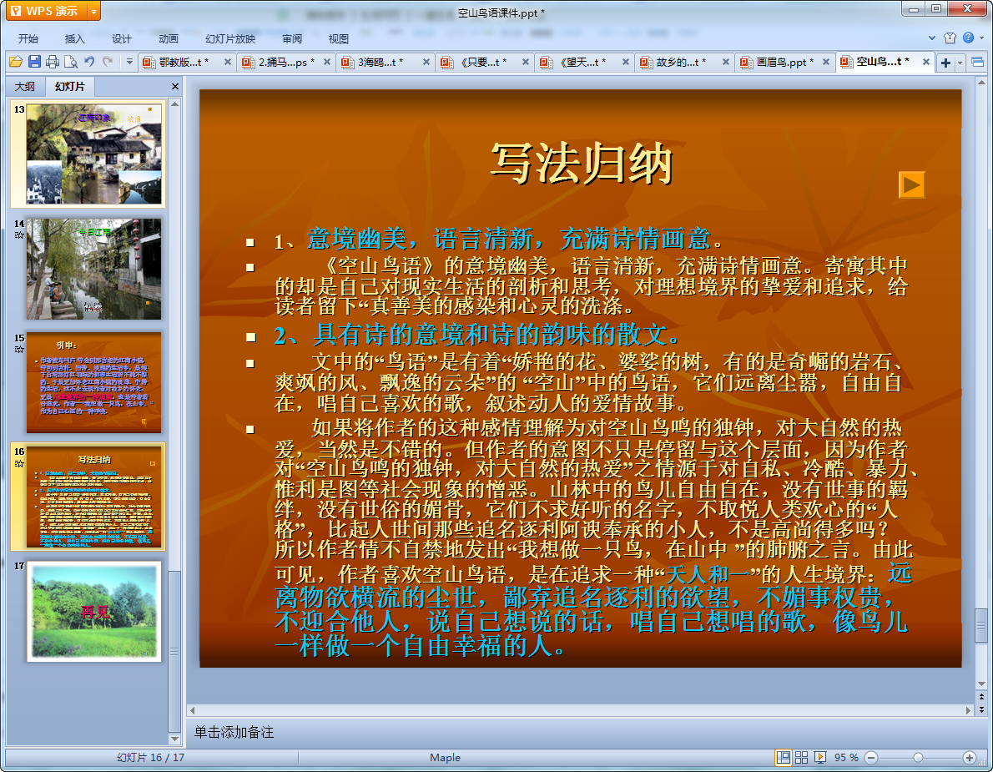Close the 《望天 document tab

(626, 62)
